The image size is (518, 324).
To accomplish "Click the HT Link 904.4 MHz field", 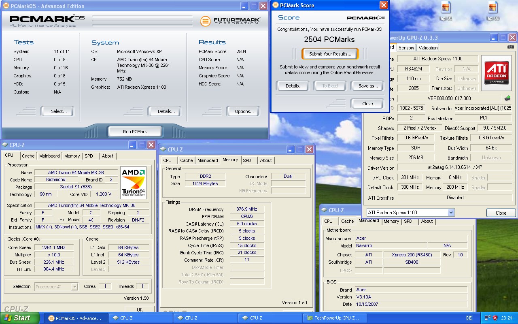I will pos(53,269).
